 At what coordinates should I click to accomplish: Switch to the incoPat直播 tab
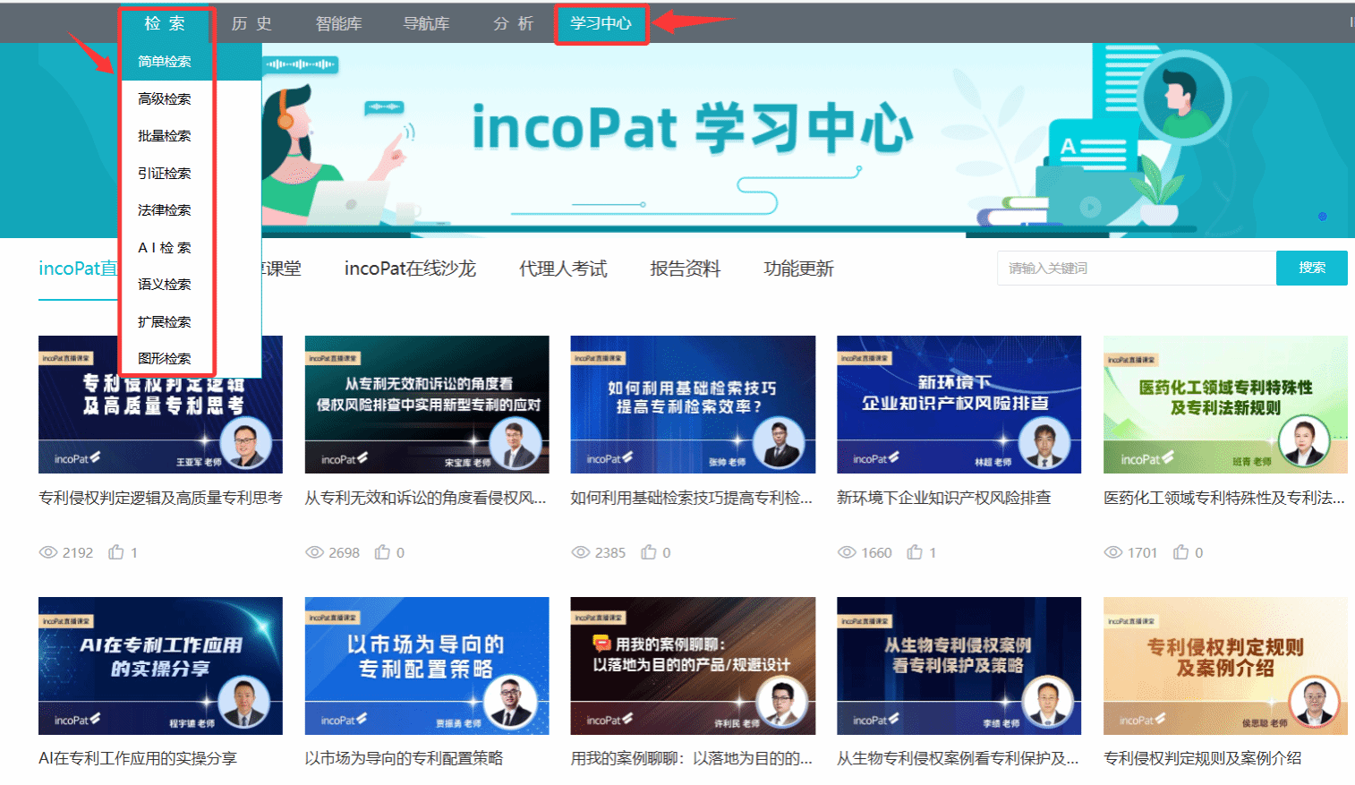[78, 269]
